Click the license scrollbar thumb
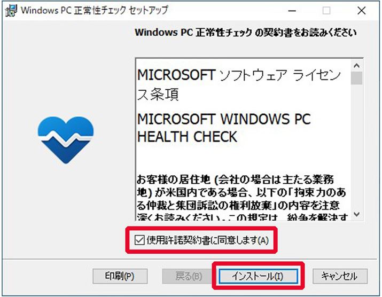The height and width of the screenshot is (297, 382). pos(357,78)
